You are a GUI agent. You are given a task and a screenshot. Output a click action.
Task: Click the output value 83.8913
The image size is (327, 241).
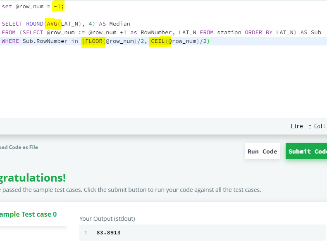108,233
